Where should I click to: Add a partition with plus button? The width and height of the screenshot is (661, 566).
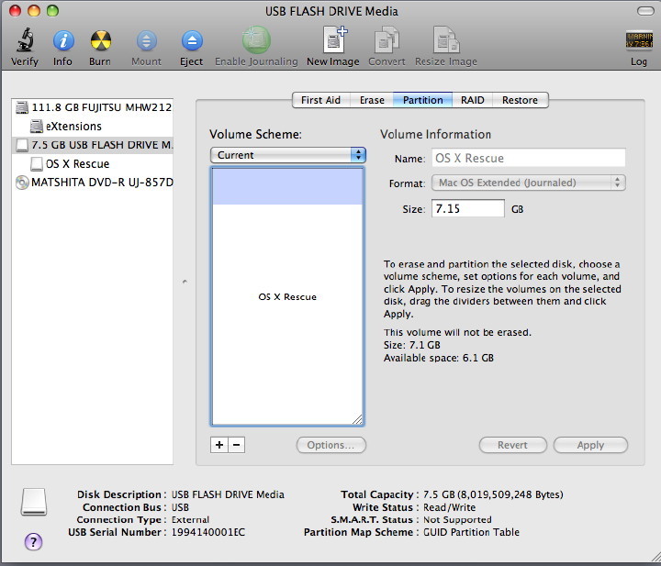pos(219,445)
